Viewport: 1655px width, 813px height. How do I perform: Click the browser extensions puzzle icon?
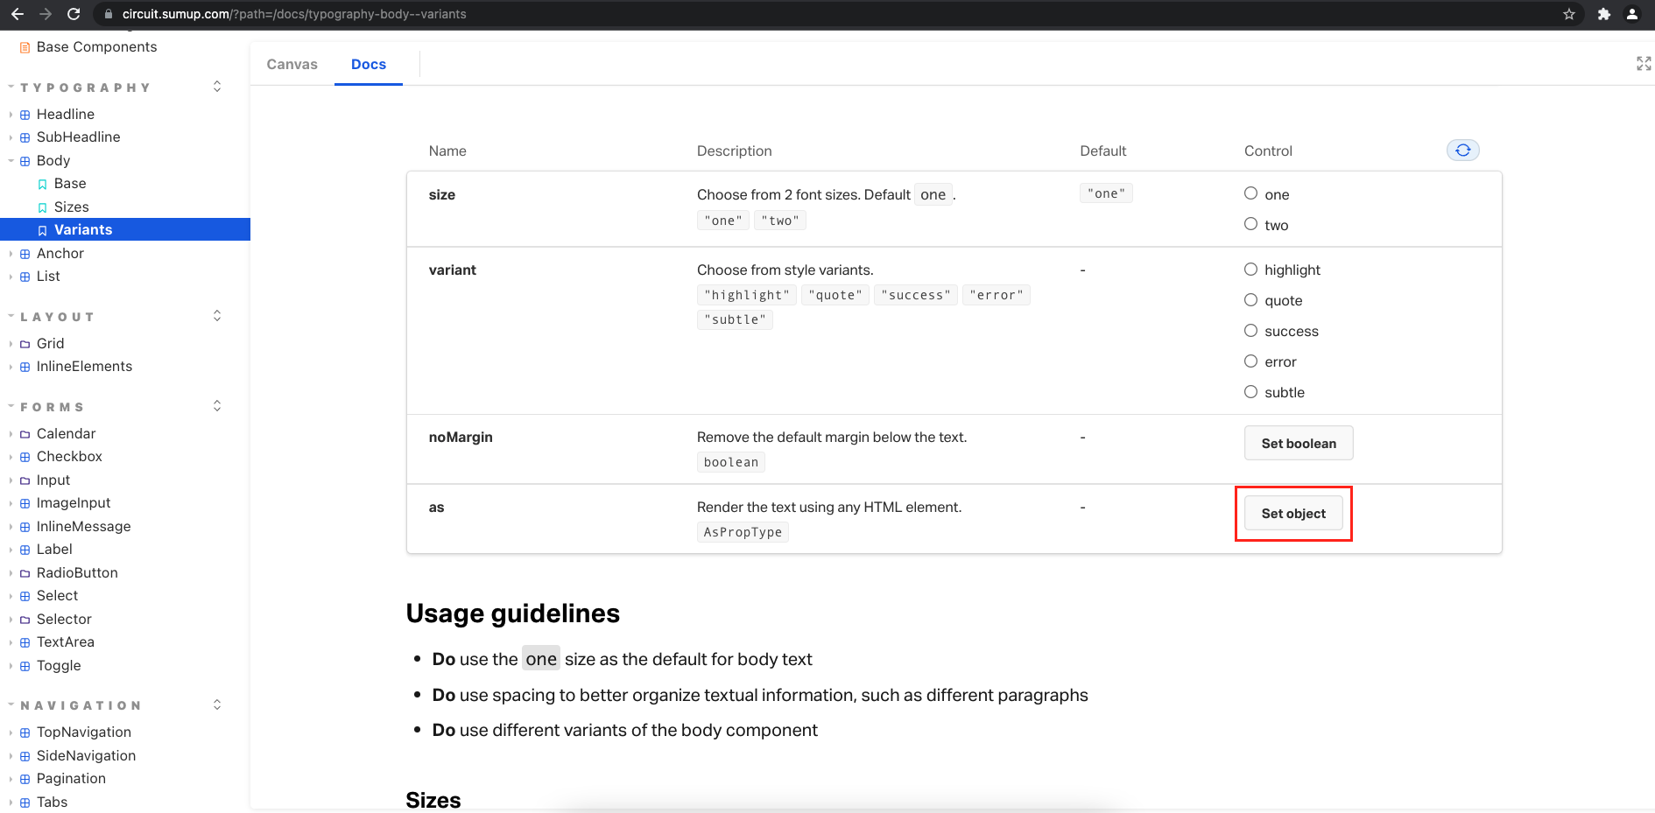click(x=1605, y=14)
